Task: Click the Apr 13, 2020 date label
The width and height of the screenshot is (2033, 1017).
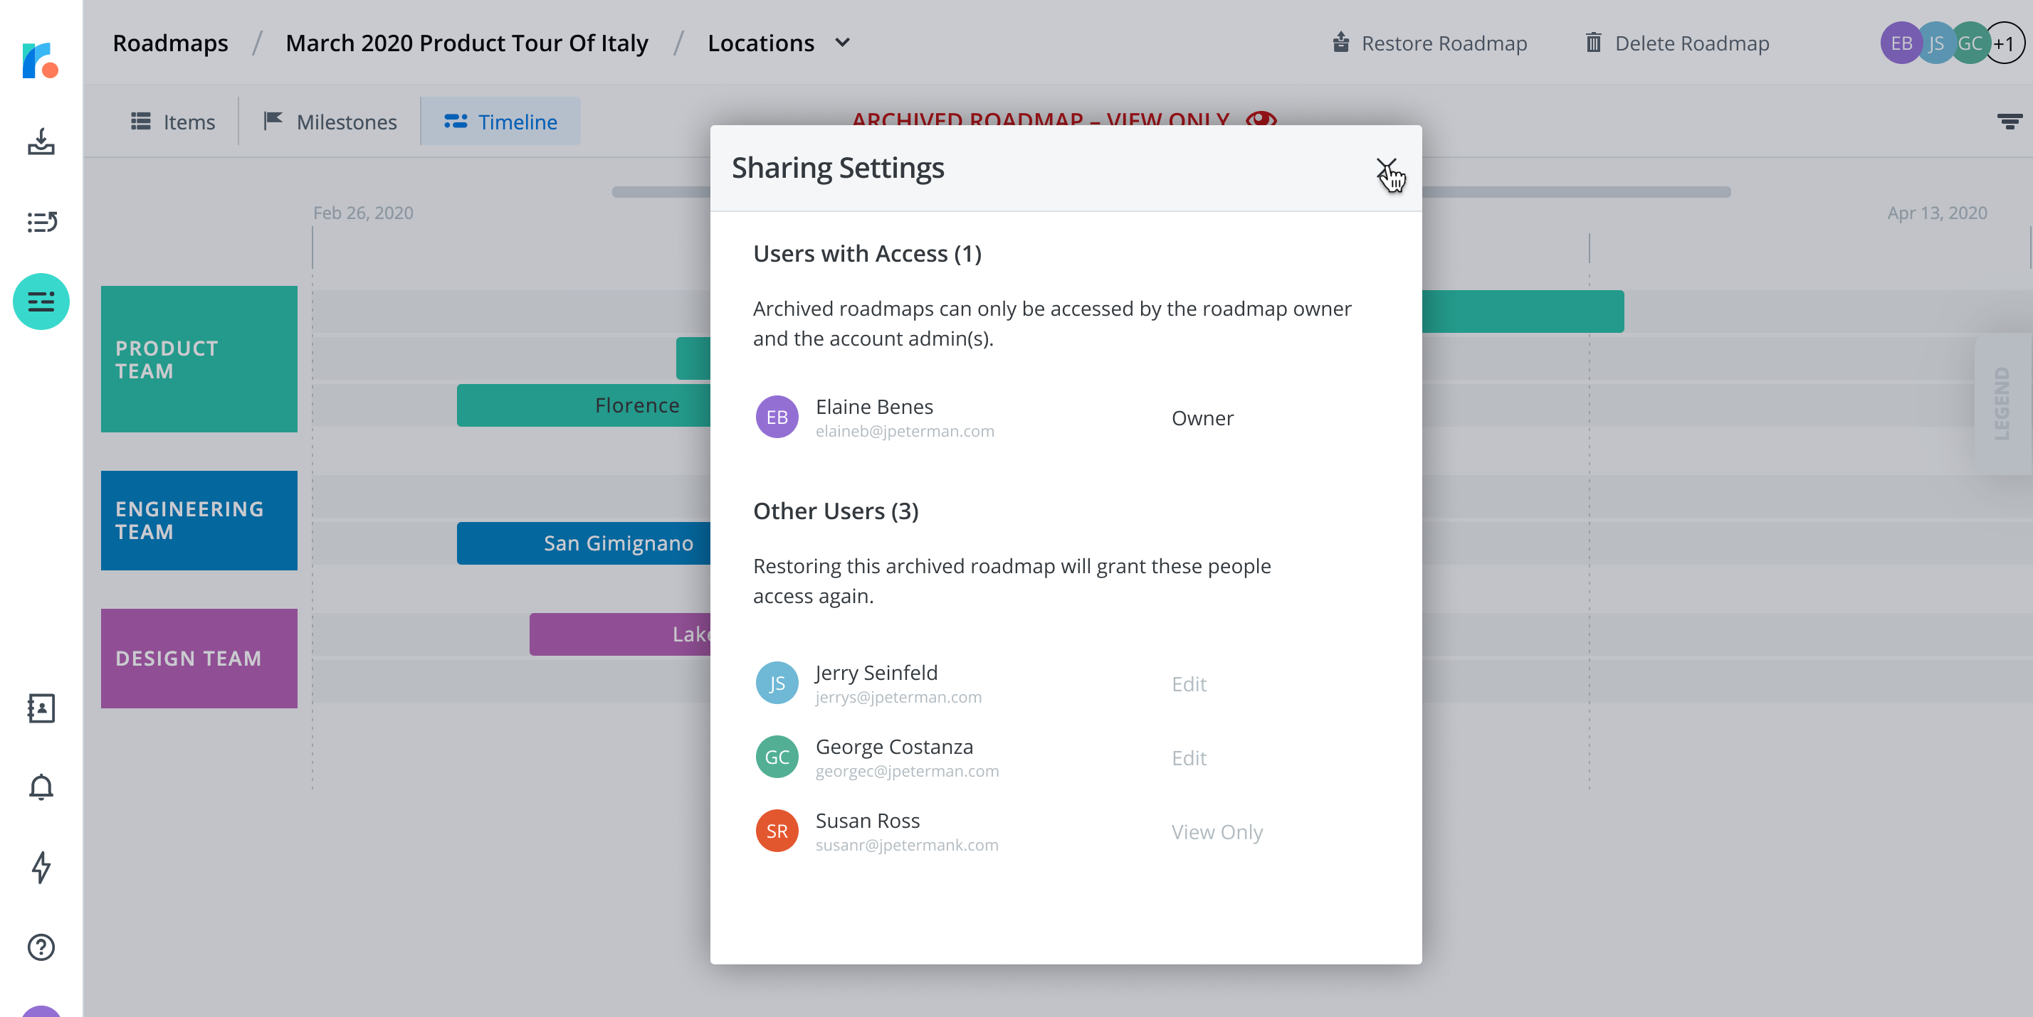Action: pos(1937,213)
